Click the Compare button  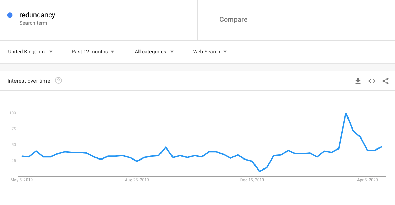[233, 20]
